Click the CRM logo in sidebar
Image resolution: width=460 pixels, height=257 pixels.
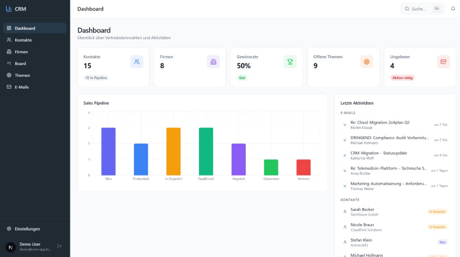(x=16, y=9)
